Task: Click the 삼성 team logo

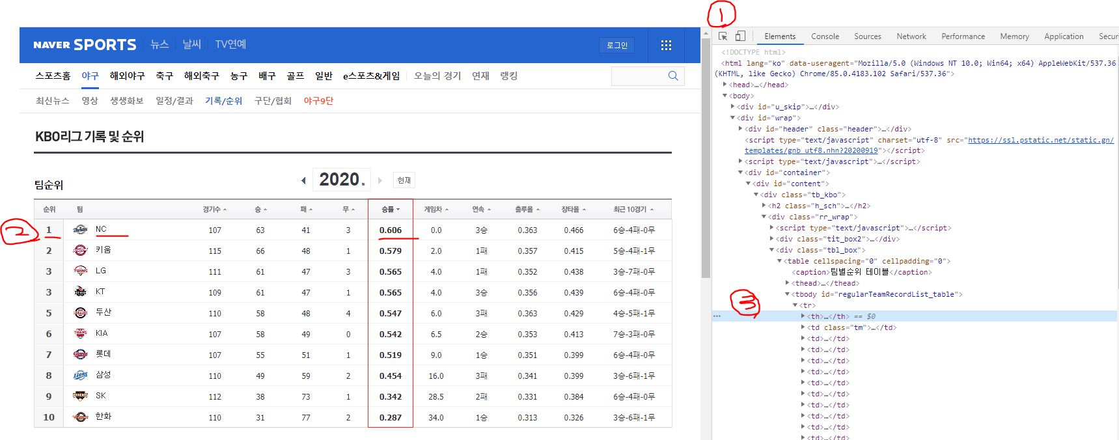Action: point(80,375)
